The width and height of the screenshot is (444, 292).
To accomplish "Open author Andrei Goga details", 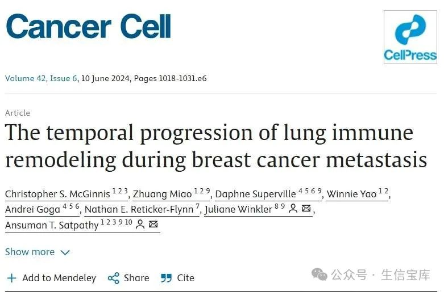I will pos(32,209).
